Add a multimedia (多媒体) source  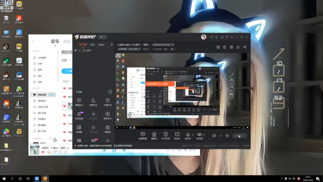click(177, 136)
